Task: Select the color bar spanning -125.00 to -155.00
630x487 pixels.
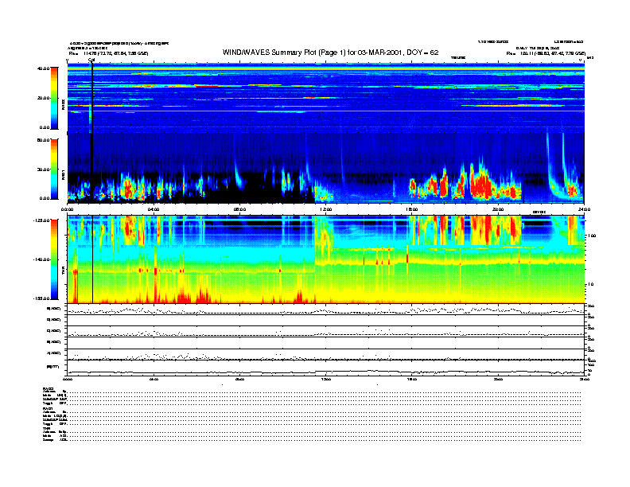Action: (x=54, y=259)
